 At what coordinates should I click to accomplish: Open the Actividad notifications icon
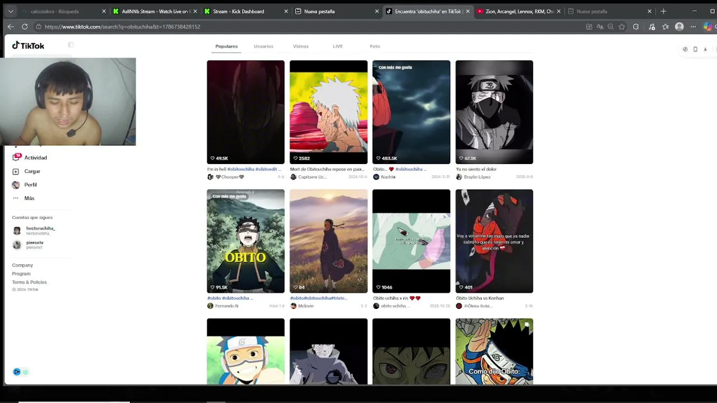[16, 157]
